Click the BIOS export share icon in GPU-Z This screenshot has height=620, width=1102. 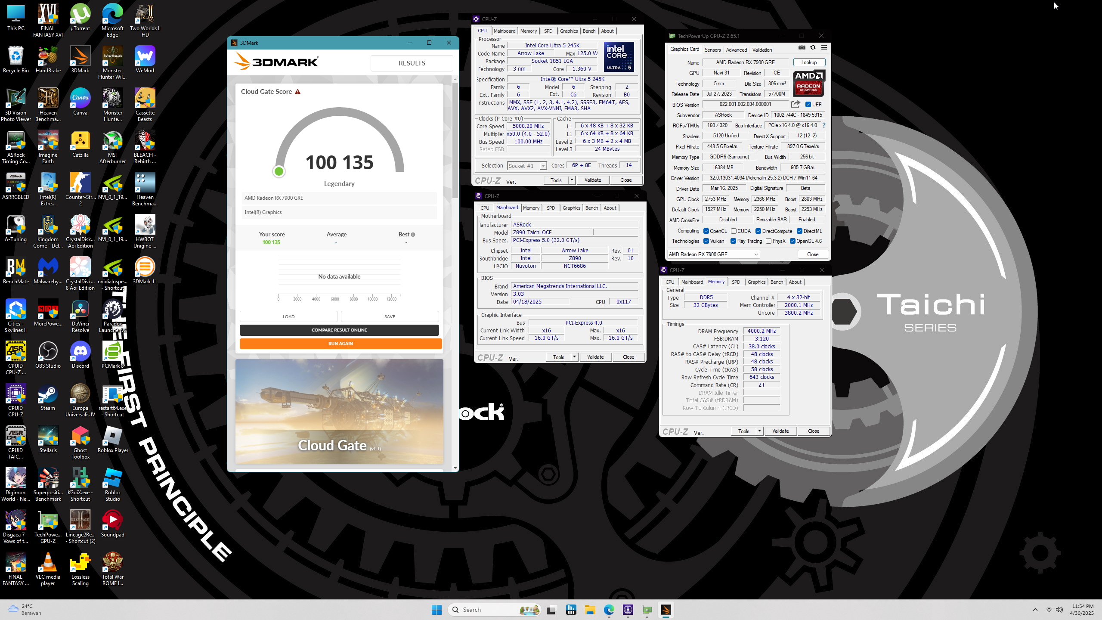pos(796,104)
